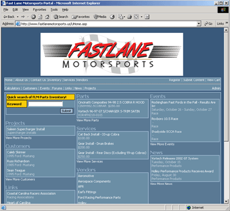Open the Calculators navigation link
The height and width of the screenshot is (211, 230).
12,88
